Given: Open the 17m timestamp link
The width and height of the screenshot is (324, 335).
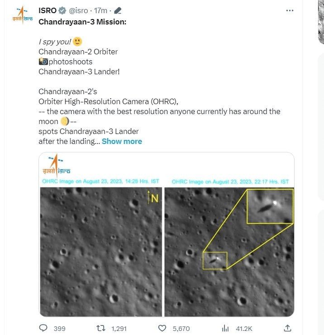Looking at the screenshot, I should click(100, 11).
